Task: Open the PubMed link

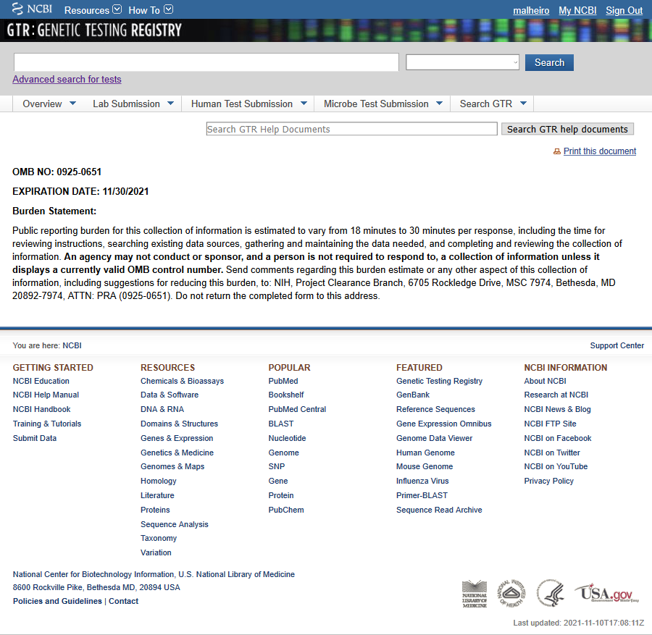Action: [283, 381]
